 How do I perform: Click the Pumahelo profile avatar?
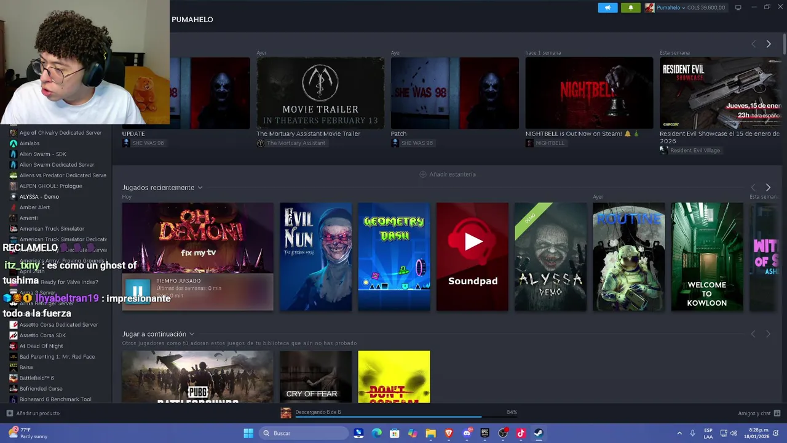point(649,7)
